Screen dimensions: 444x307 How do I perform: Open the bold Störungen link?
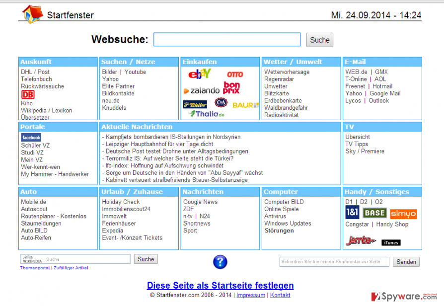(279, 230)
